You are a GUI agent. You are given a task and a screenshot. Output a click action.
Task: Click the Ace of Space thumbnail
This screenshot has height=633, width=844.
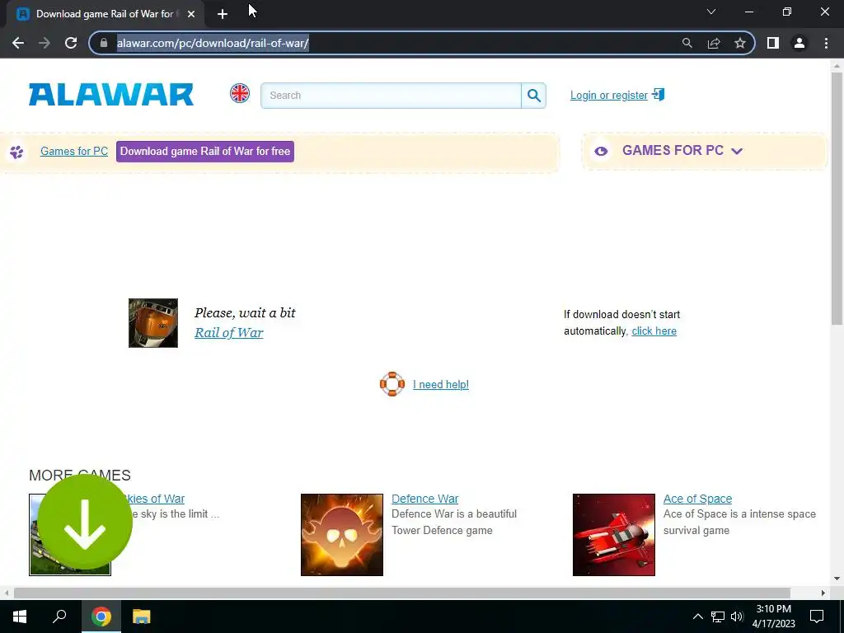(x=613, y=534)
